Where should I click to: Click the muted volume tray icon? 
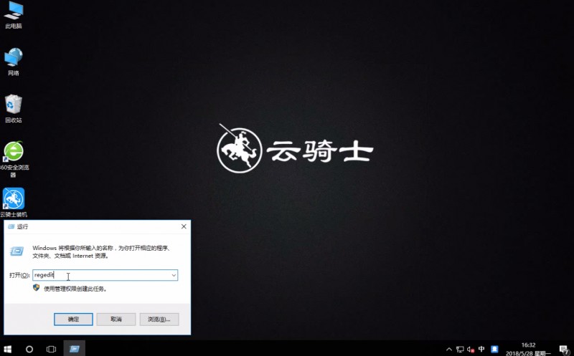471,350
